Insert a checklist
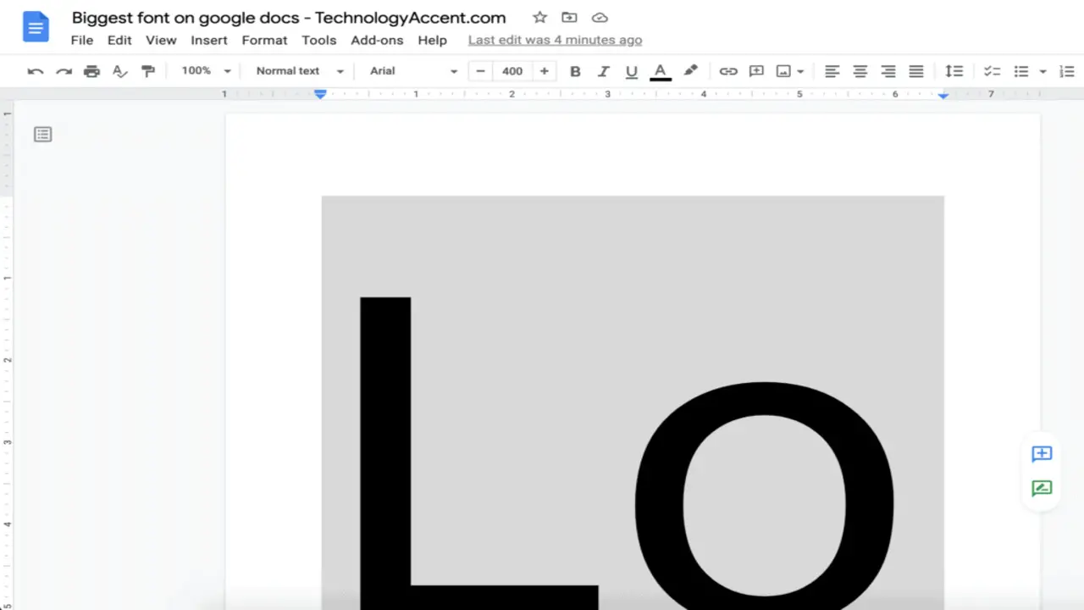 tap(992, 71)
